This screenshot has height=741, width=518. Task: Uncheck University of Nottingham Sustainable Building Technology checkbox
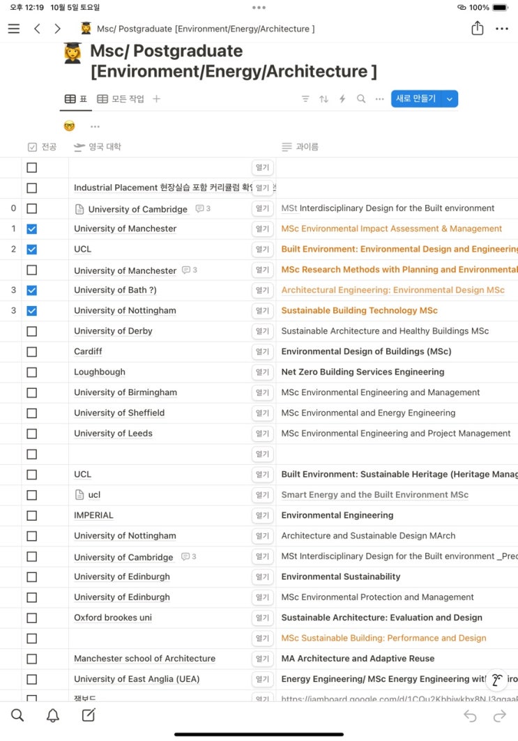[x=31, y=310]
